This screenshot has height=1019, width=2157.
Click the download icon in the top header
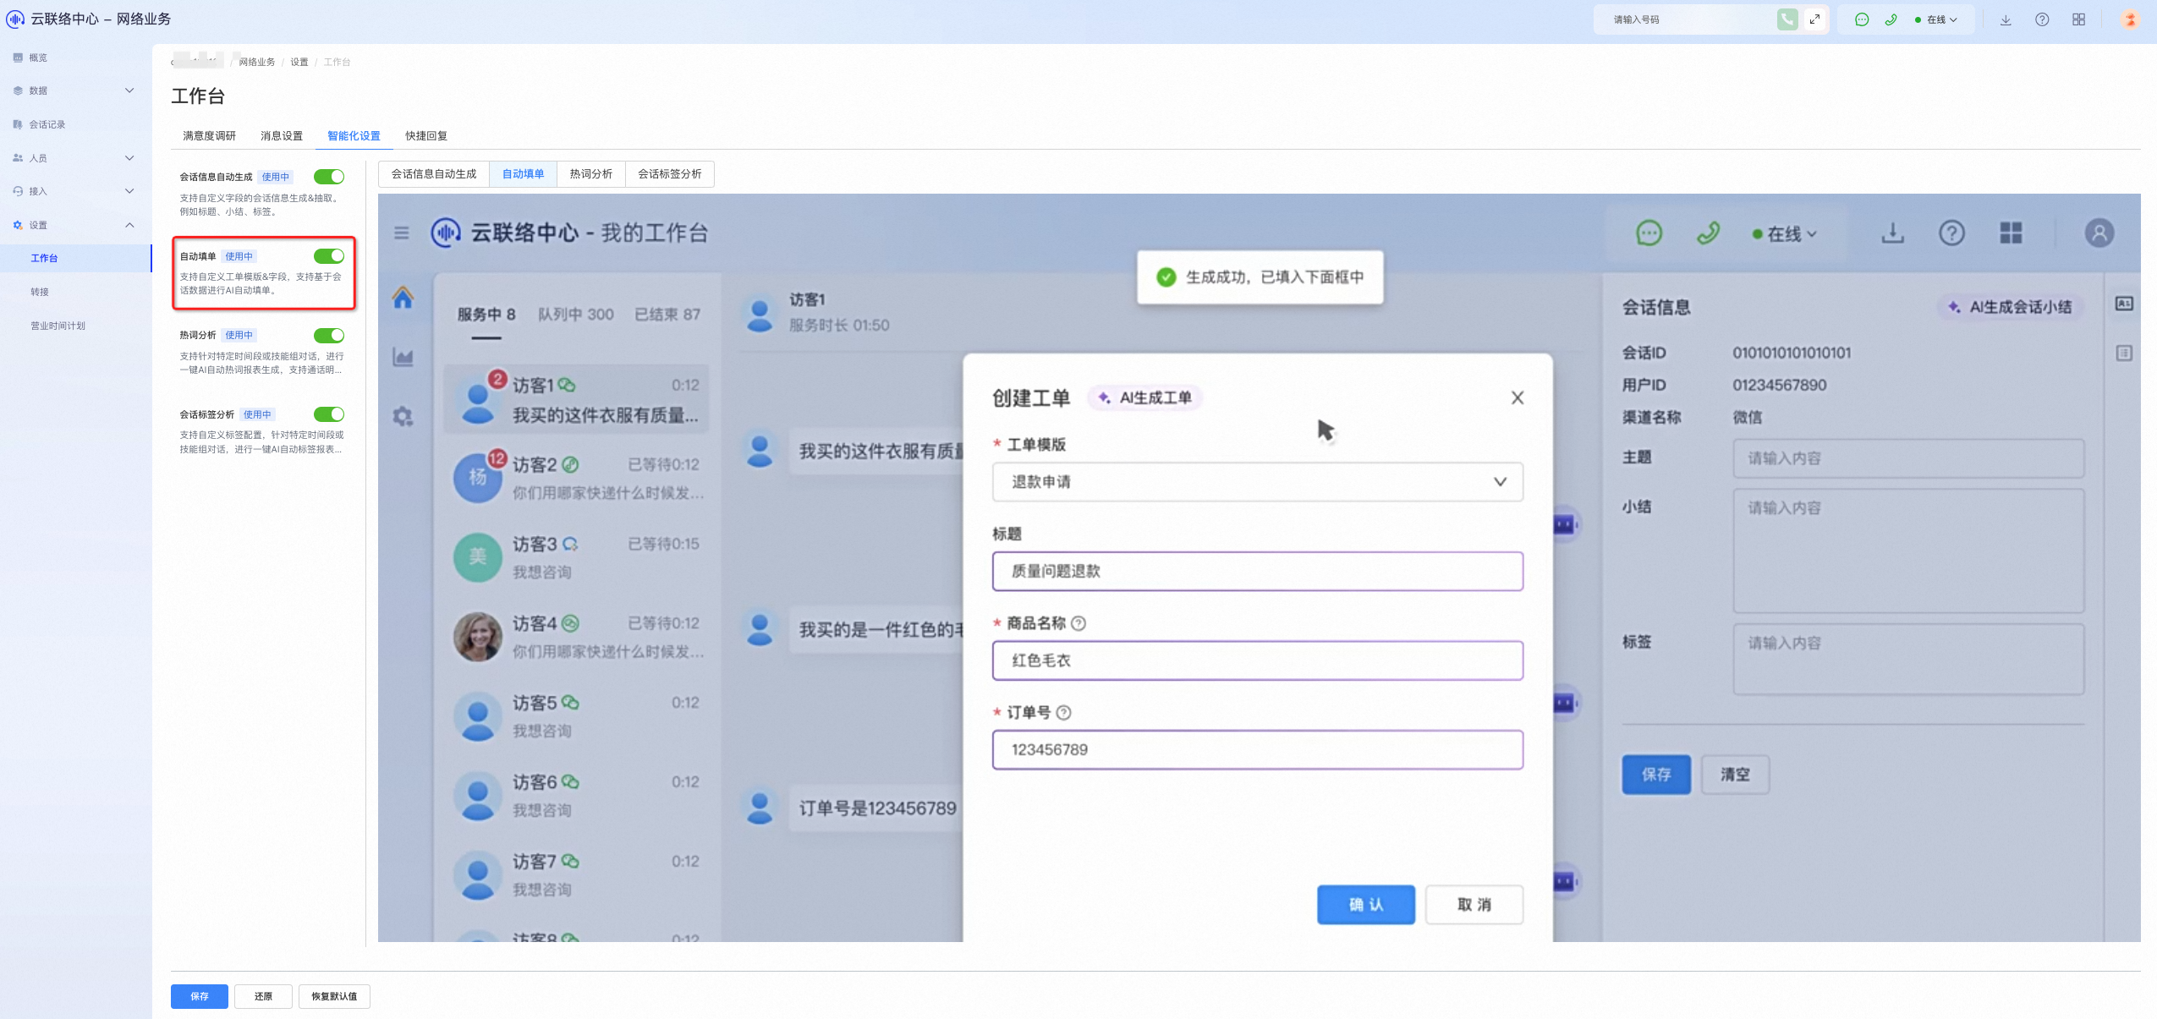(2006, 19)
